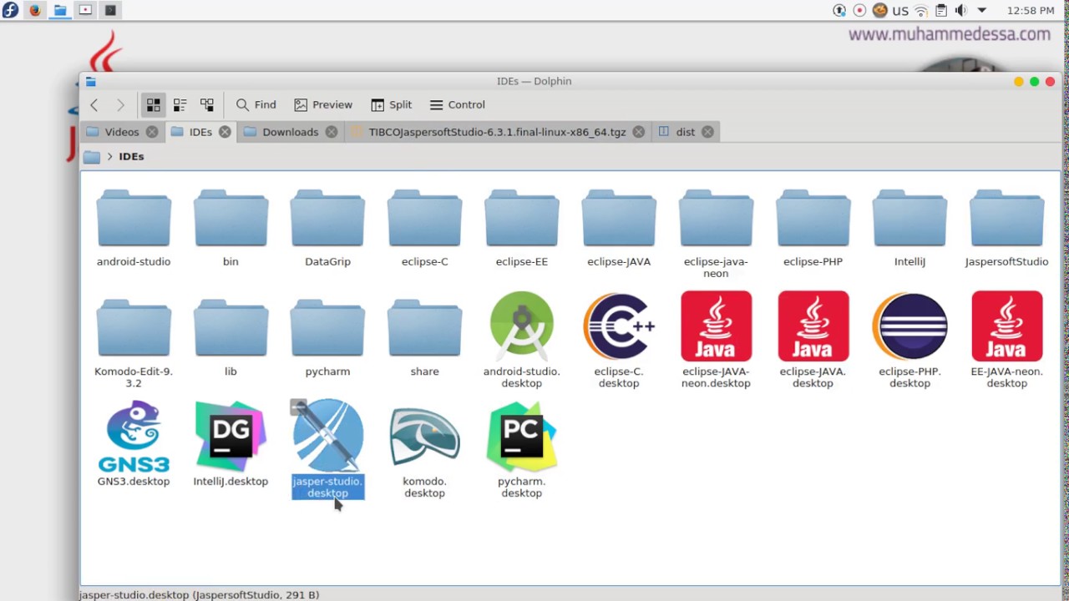Open the Find search bar
This screenshot has width=1069, height=601.
(x=256, y=104)
